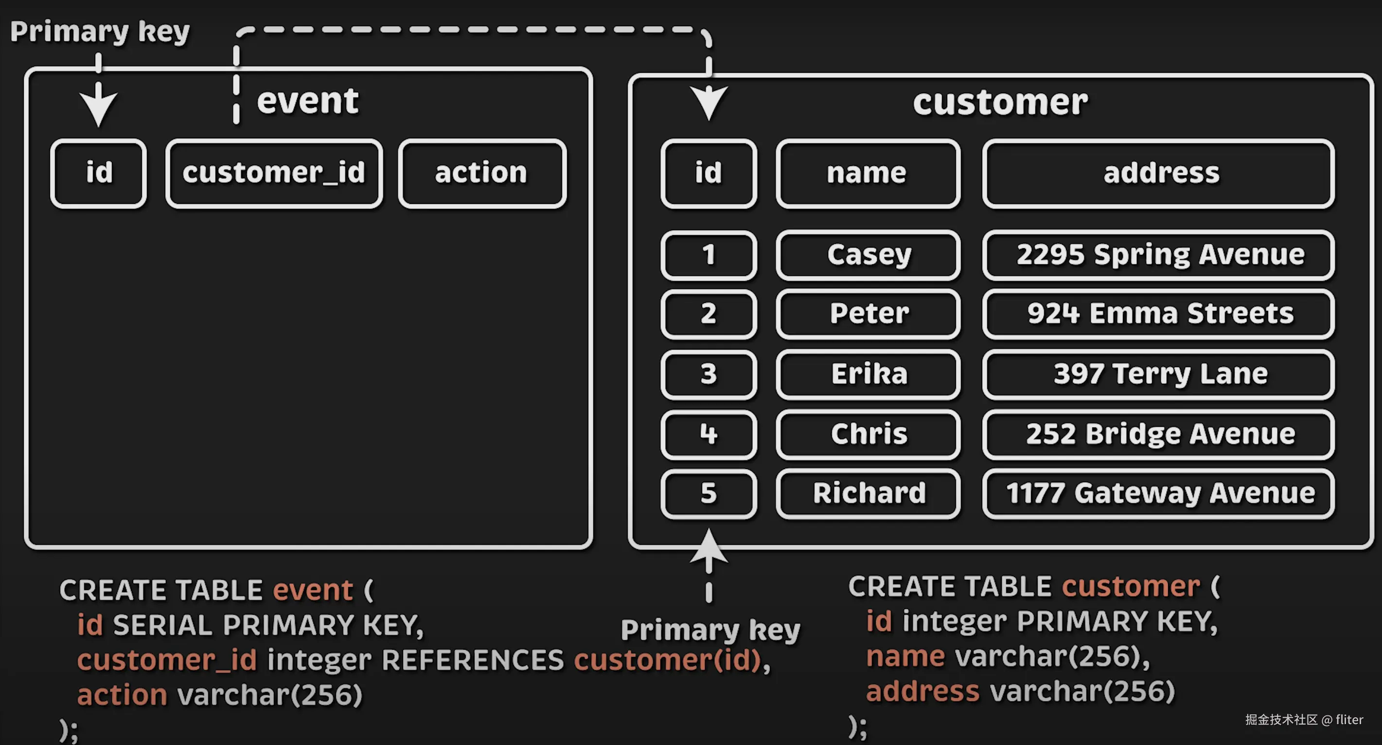The image size is (1382, 745).
Task: Click the 252 Bridge Avenue cell
Action: [x=1158, y=434]
